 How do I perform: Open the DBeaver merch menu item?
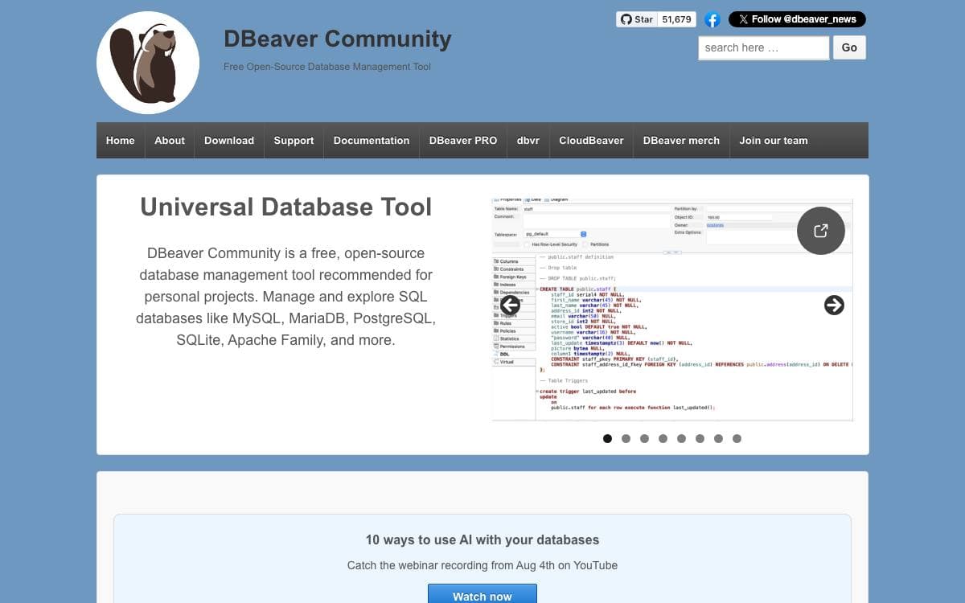tap(681, 140)
